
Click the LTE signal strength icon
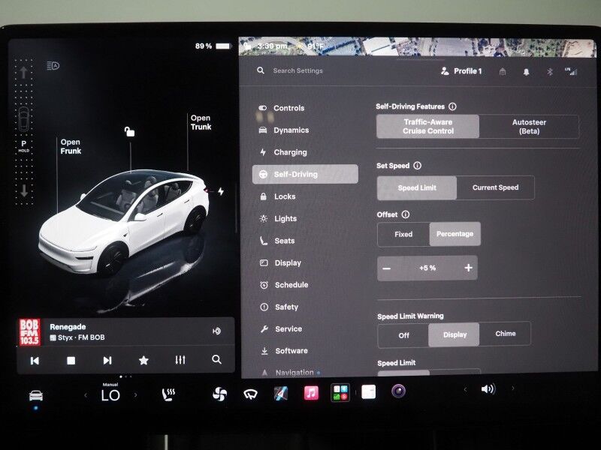click(571, 71)
